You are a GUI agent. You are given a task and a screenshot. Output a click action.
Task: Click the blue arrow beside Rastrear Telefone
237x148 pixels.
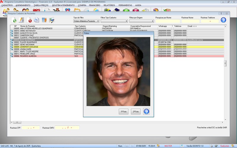(x=223, y=20)
